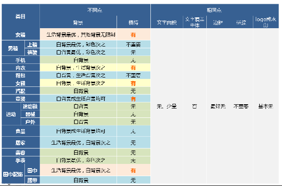The width and height of the screenshot is (282, 186).
Task: Select the 运动鞋 subcategory cell
Action: point(30,107)
